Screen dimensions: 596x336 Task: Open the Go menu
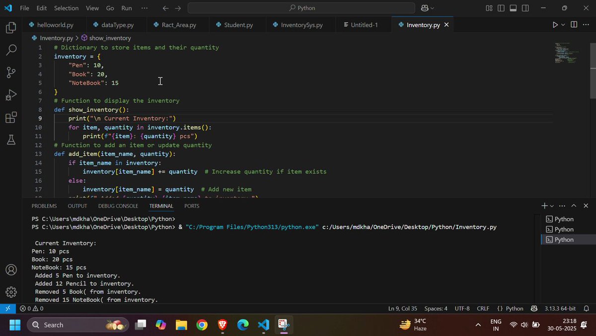(110, 8)
